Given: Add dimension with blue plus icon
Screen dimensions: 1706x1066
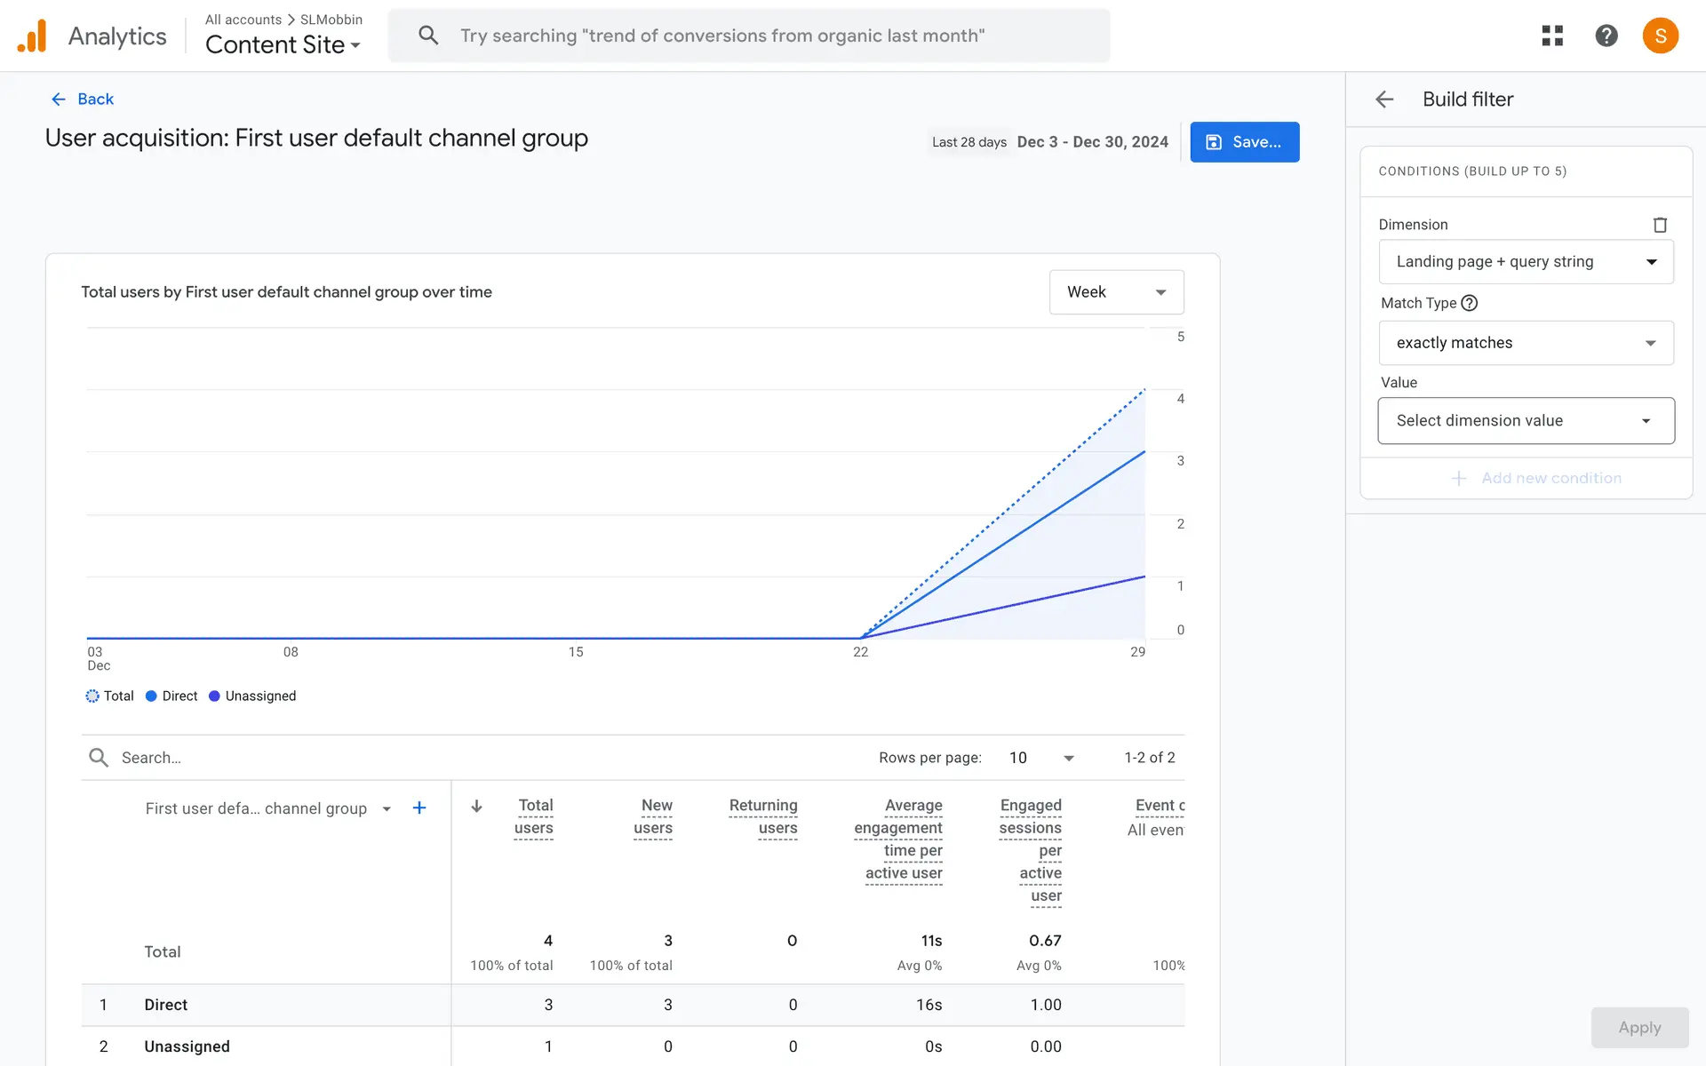Looking at the screenshot, I should 419,807.
